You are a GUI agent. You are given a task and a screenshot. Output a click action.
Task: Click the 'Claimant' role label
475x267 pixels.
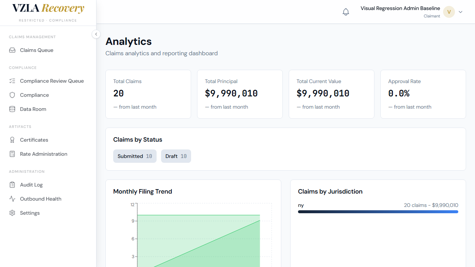[x=432, y=16]
